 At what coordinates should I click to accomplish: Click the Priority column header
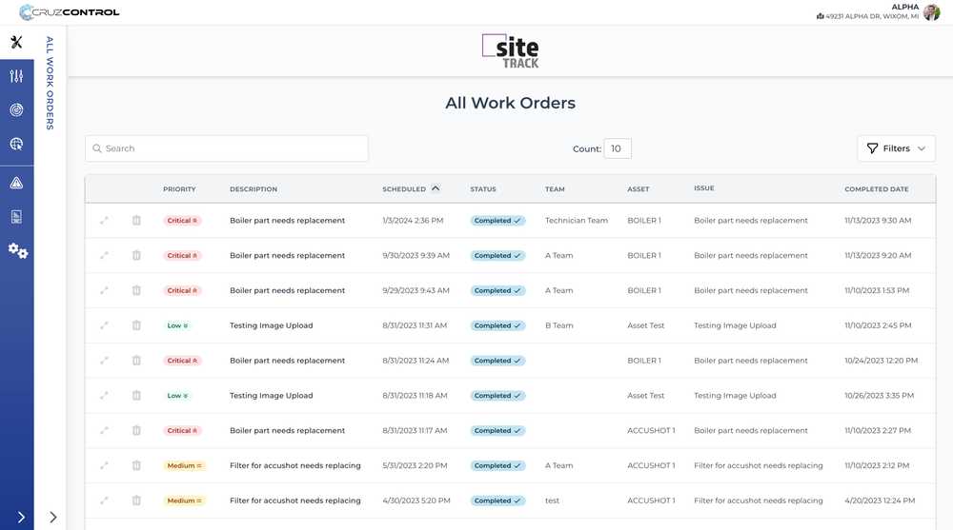point(179,189)
